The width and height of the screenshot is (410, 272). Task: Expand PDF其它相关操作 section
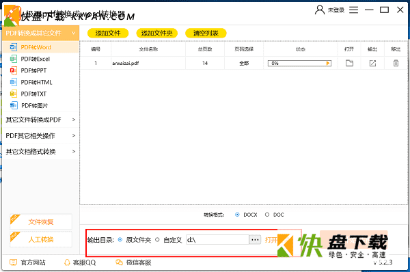click(x=40, y=135)
